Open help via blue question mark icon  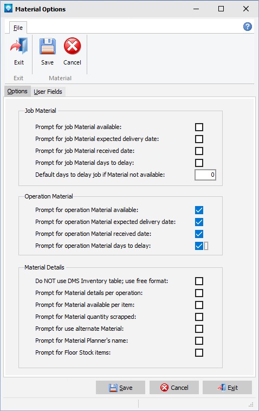point(248,27)
